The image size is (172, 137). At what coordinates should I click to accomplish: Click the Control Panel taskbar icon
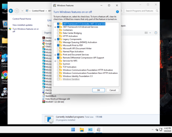[x=90, y=130]
